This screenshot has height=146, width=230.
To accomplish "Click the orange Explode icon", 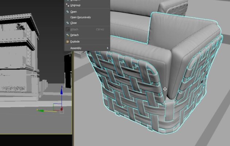I will pos(67,42).
